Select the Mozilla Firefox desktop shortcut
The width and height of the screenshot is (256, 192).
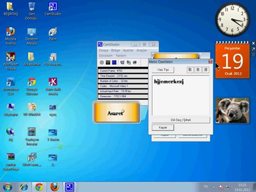11,36
